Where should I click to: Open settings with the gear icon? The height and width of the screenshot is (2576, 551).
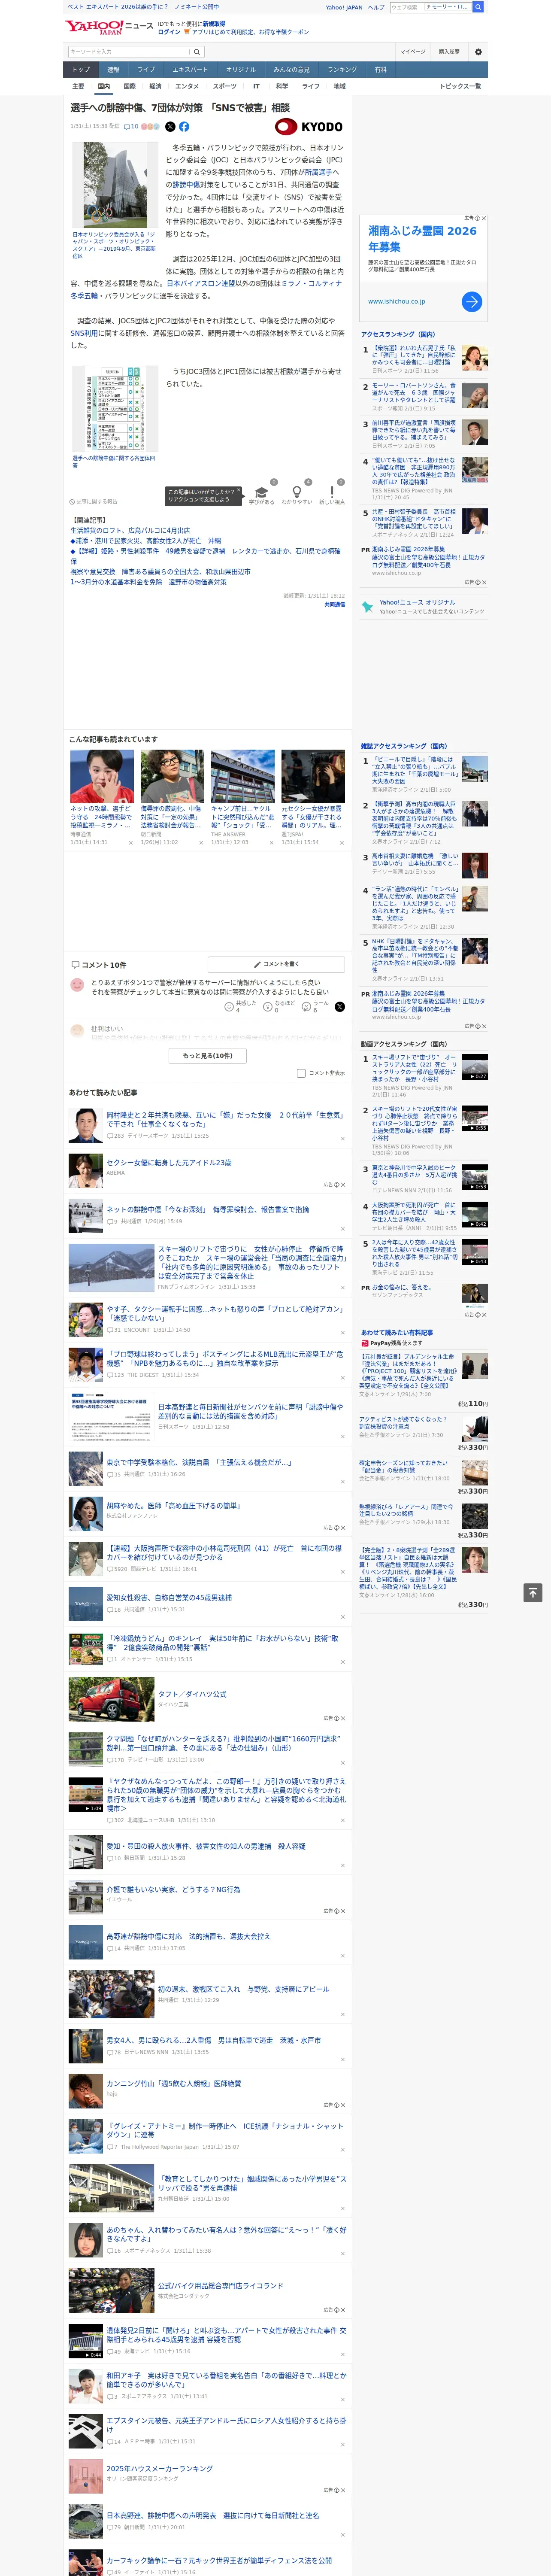[478, 52]
